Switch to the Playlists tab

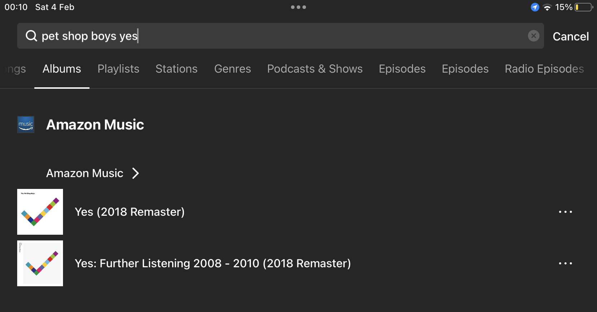click(x=118, y=69)
